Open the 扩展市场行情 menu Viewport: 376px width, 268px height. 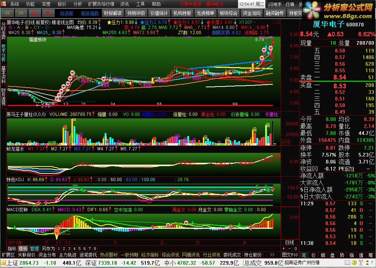coord(101,4)
